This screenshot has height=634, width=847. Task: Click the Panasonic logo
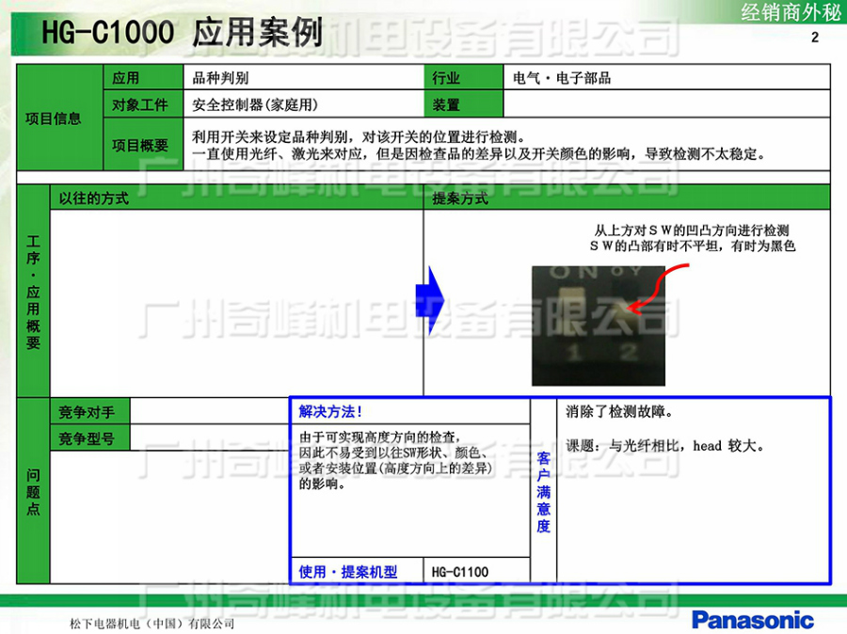point(752,619)
